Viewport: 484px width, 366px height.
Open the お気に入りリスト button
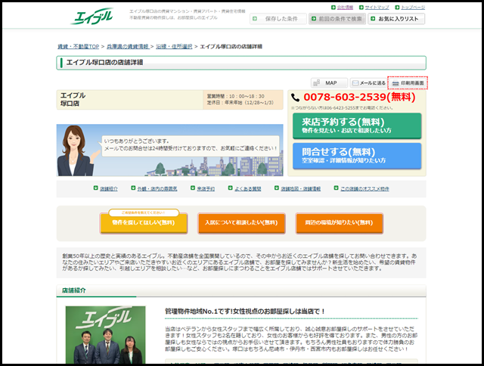(x=396, y=19)
